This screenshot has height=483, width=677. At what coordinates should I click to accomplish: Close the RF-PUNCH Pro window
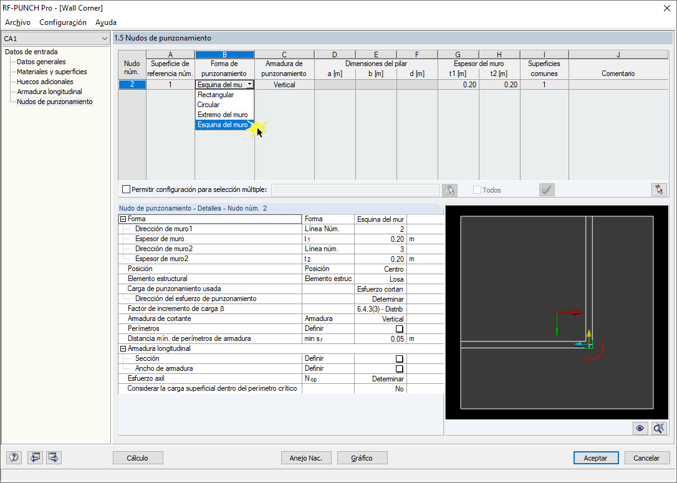pos(666,7)
